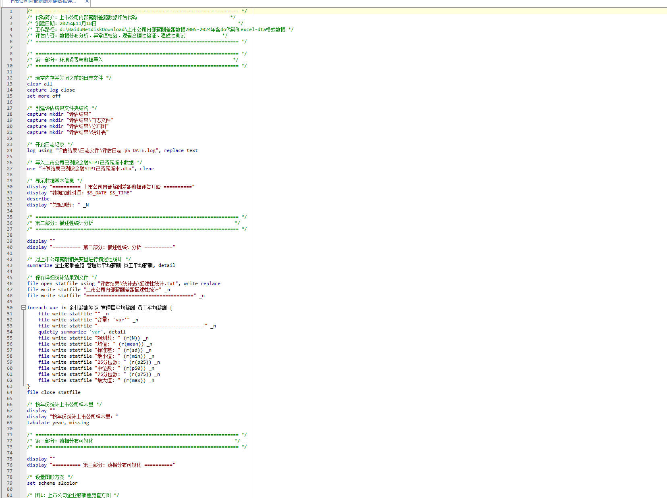Click the file write line '最小值: ' (r(min))

point(96,356)
